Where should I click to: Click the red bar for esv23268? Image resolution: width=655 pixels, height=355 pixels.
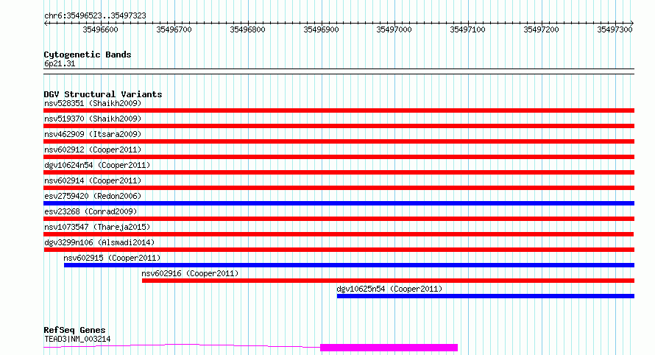pos(339,219)
